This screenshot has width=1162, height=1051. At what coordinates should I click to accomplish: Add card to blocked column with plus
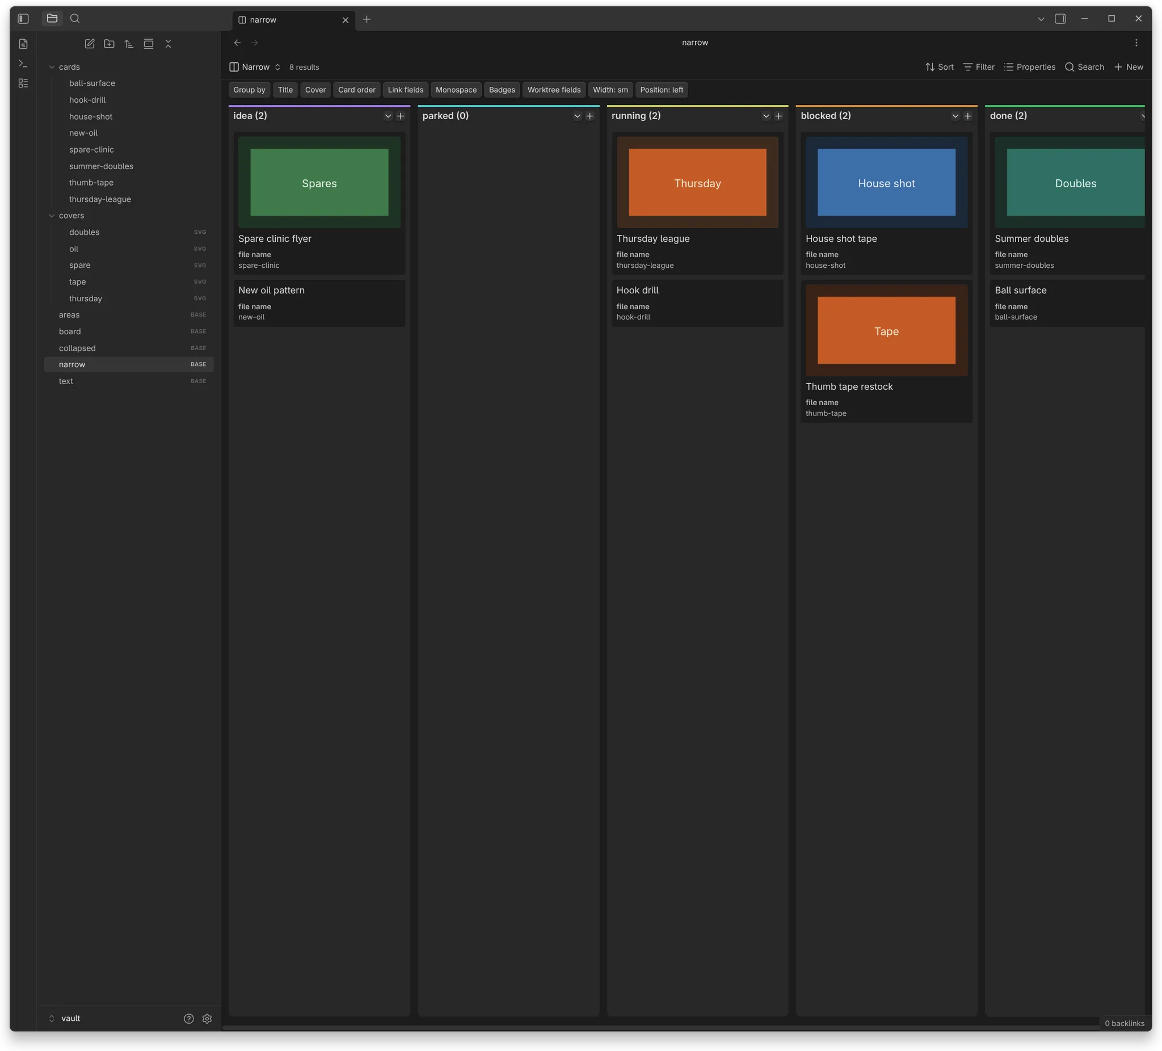968,116
